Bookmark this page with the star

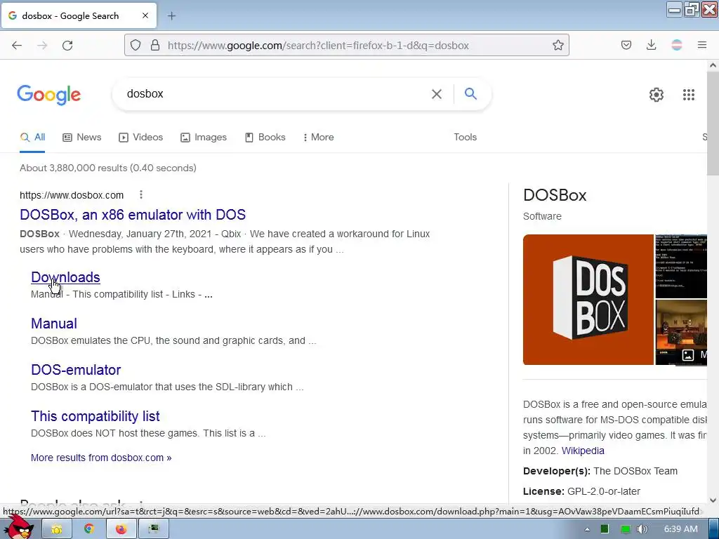coord(558,46)
